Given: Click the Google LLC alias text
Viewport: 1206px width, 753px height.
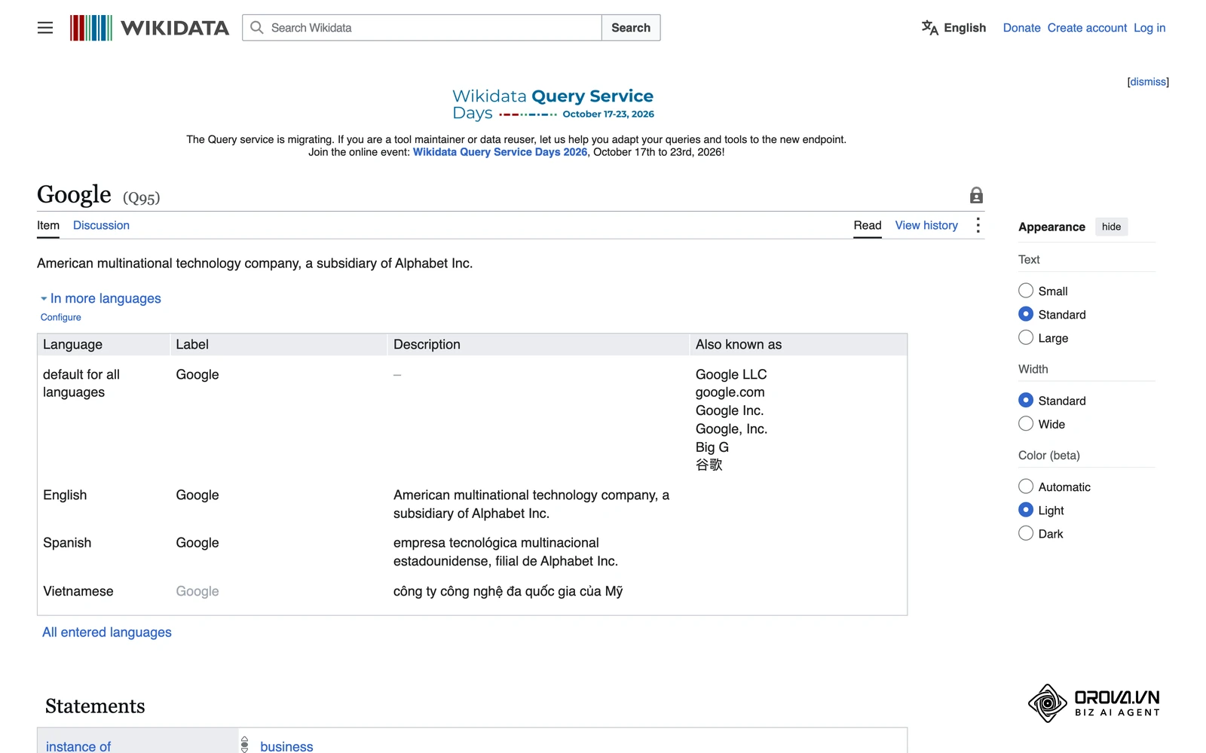Looking at the screenshot, I should click(x=731, y=374).
